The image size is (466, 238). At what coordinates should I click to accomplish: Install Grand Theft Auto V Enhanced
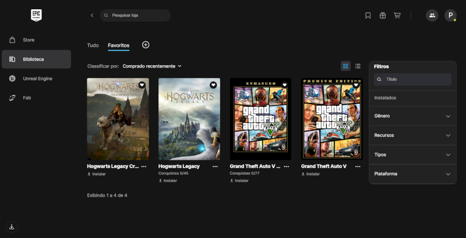click(239, 181)
